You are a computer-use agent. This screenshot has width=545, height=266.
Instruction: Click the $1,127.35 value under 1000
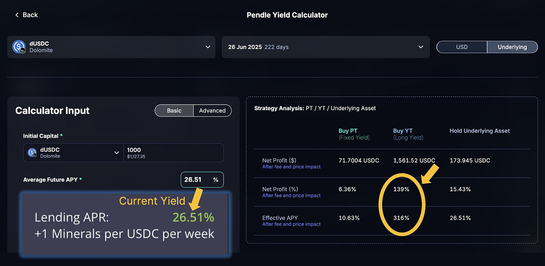click(x=136, y=157)
